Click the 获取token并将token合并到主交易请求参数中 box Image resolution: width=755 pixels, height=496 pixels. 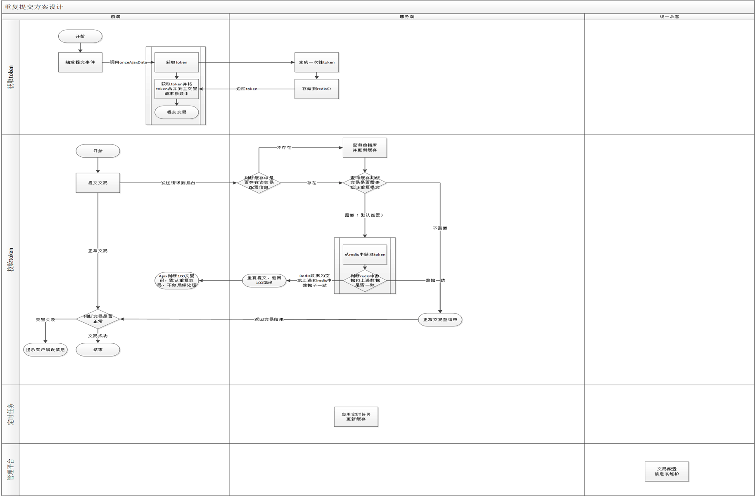(177, 89)
